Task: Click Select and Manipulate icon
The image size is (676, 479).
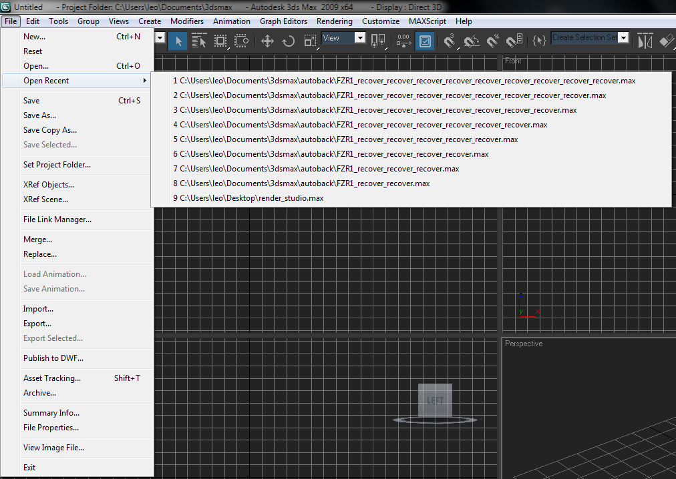Action: (403, 41)
